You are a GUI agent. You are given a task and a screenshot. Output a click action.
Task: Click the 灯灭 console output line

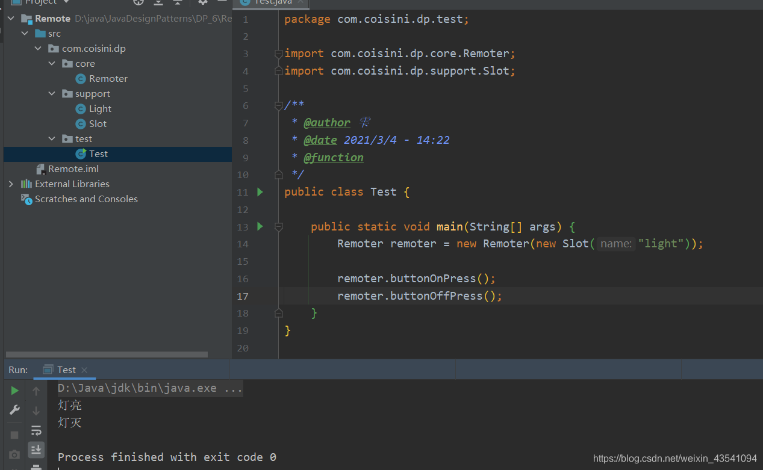(x=70, y=423)
